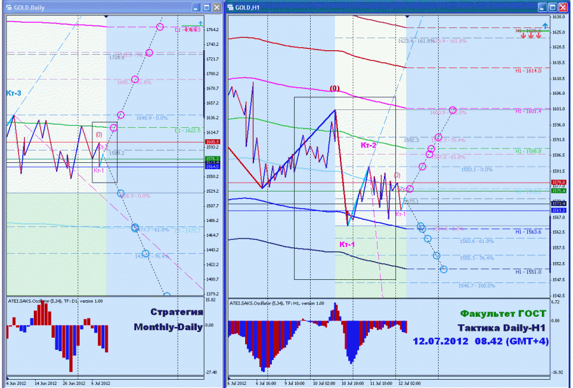The height and width of the screenshot is (388, 573).
Task: Click the '1592.3' grey label in H1 chart
Action: coord(411,140)
